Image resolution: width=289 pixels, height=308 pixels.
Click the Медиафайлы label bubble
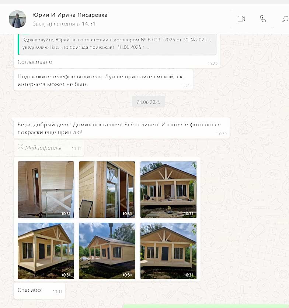(49, 148)
